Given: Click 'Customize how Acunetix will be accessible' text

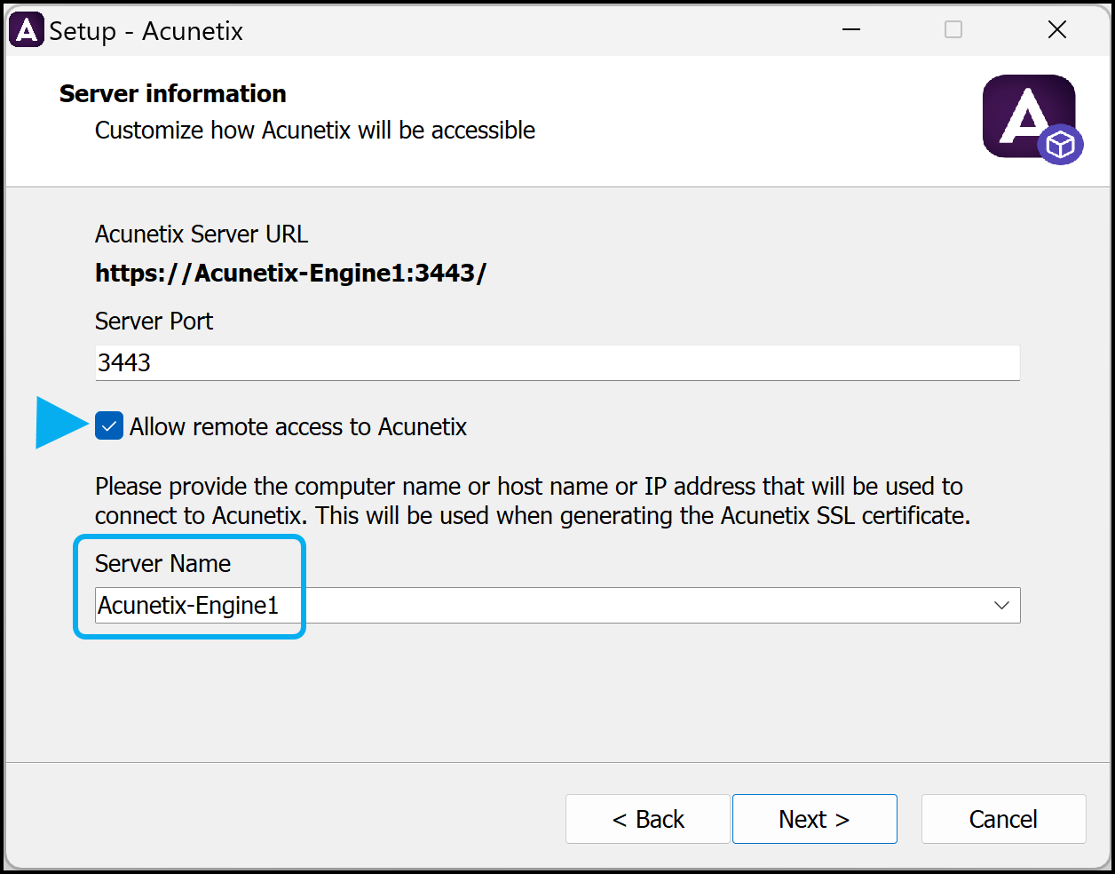Looking at the screenshot, I should pyautogui.click(x=315, y=130).
